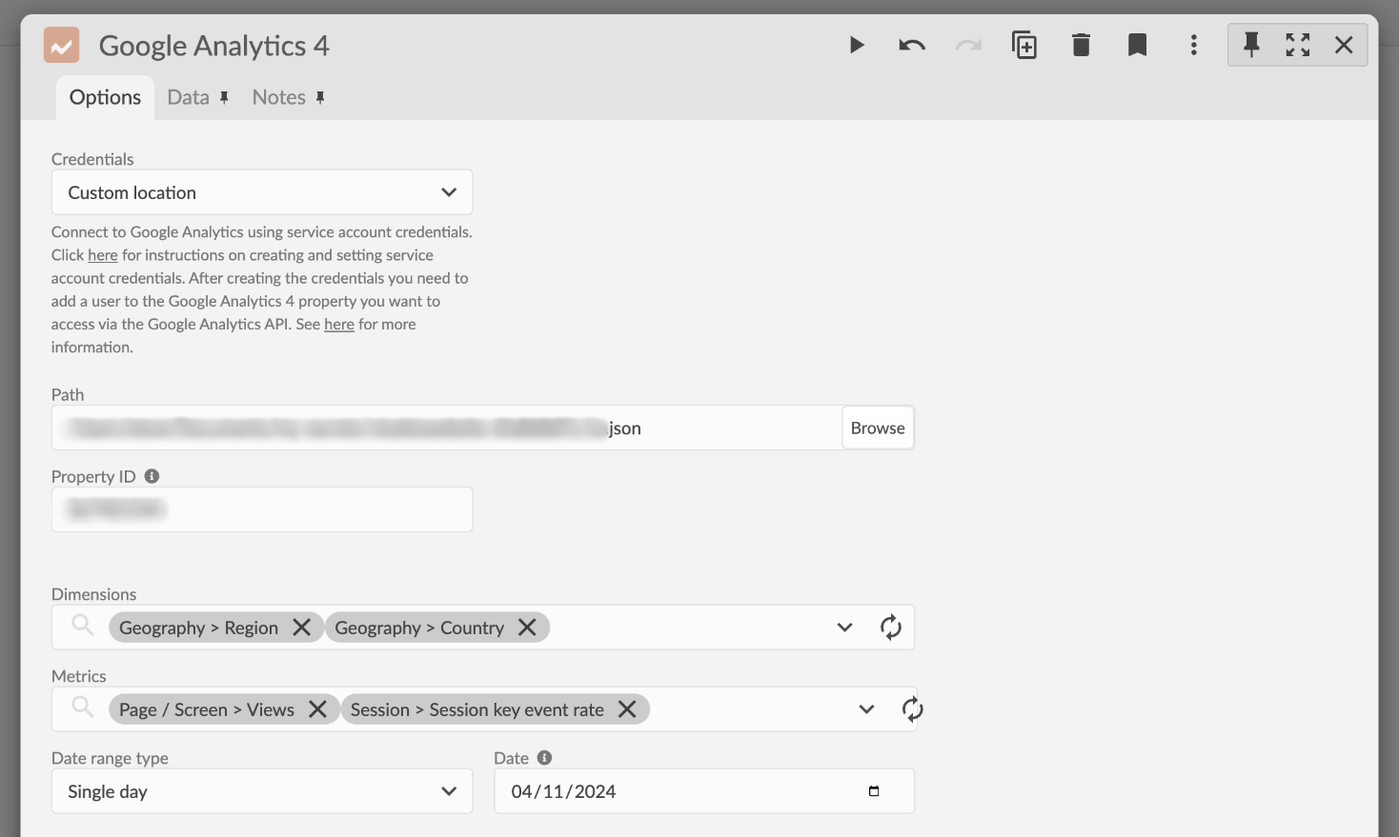Image resolution: width=1399 pixels, height=837 pixels.
Task: Toggle the pin panel icon
Action: (x=1251, y=45)
